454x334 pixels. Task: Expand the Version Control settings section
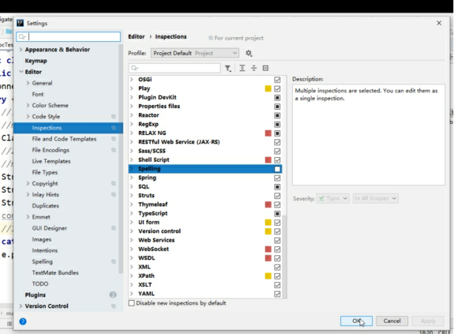tap(21, 306)
